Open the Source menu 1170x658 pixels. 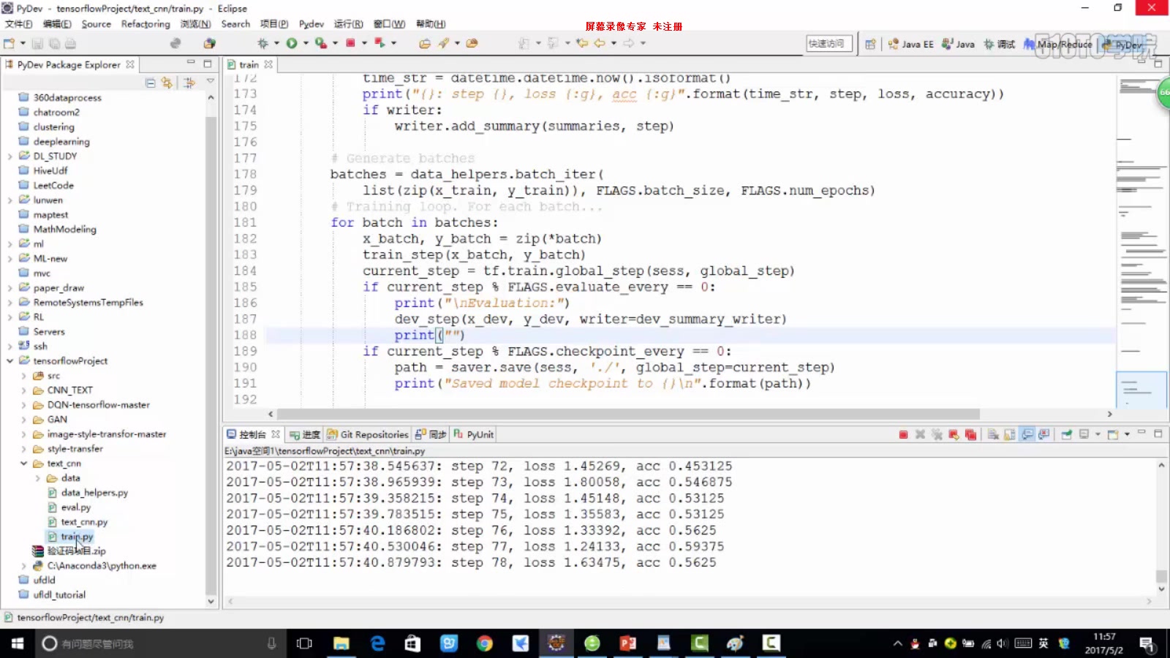[96, 24]
